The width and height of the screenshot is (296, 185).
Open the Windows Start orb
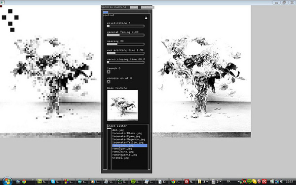[x=7, y=182]
